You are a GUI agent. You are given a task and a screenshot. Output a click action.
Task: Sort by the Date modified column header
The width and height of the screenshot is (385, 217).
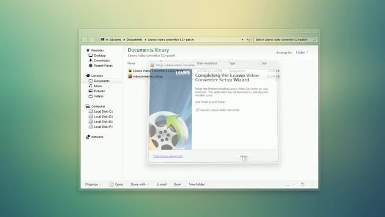point(207,63)
